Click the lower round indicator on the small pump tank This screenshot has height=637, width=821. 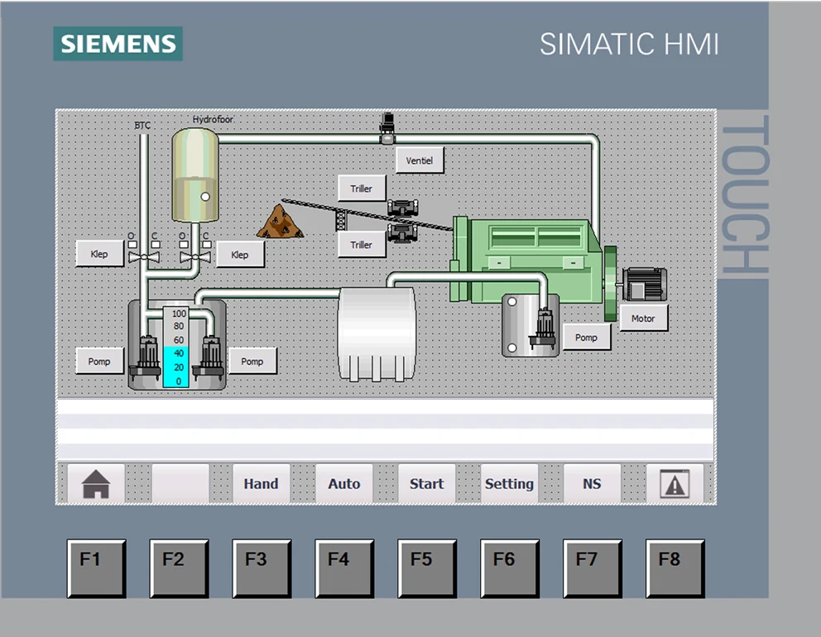[512, 347]
